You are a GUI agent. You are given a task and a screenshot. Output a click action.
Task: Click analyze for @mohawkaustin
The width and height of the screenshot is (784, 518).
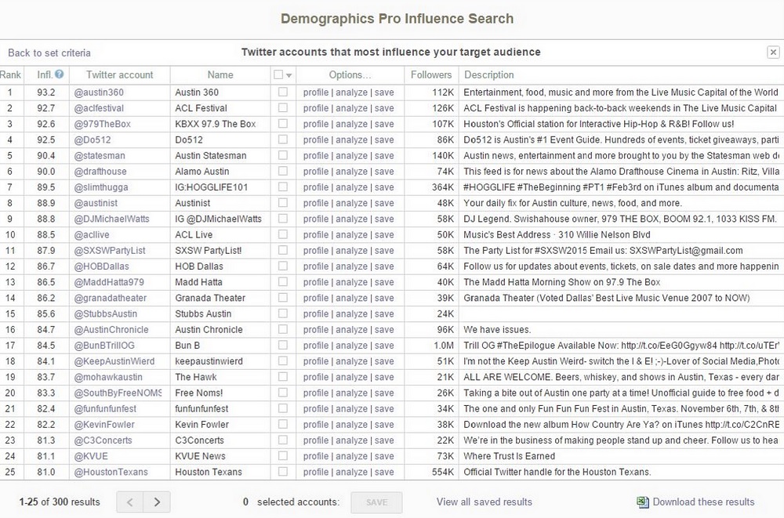pos(351,378)
